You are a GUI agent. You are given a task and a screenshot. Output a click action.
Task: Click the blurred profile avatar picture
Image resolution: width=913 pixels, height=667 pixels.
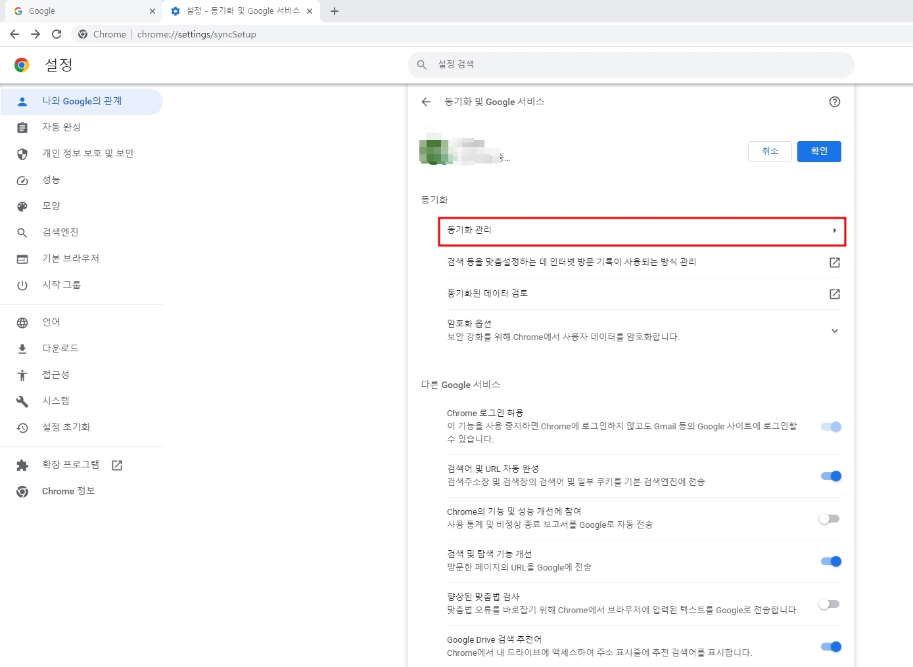tap(434, 150)
